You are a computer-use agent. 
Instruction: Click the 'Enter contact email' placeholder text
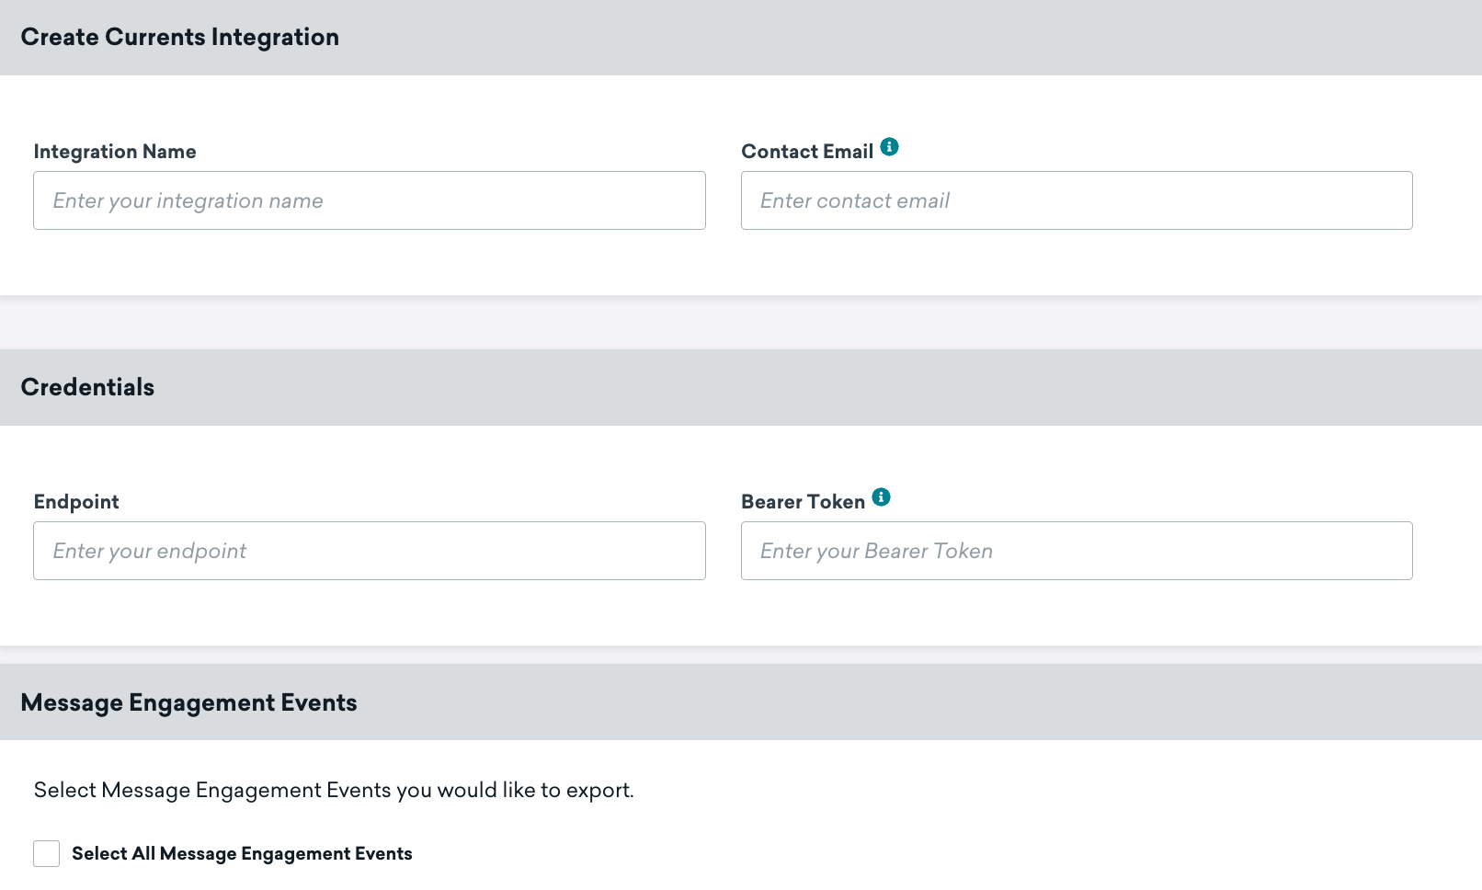(x=854, y=200)
